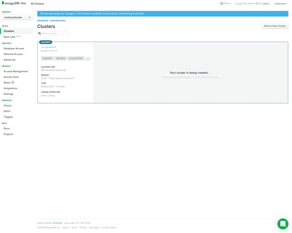The height and width of the screenshot is (233, 292).
Task: Open the footer Contact Sales link
Action: pos(109,228)
